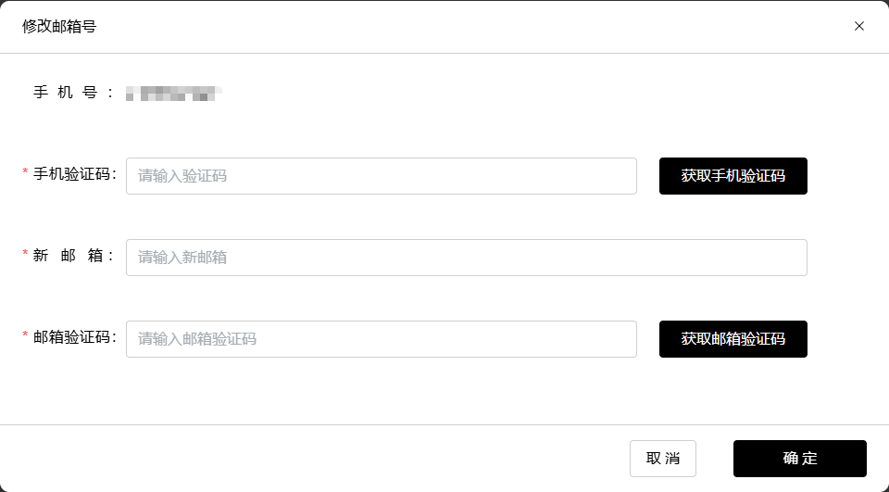Close the 修改邮箱号 dialog with X
Screen dimensions: 889x492
(x=859, y=26)
